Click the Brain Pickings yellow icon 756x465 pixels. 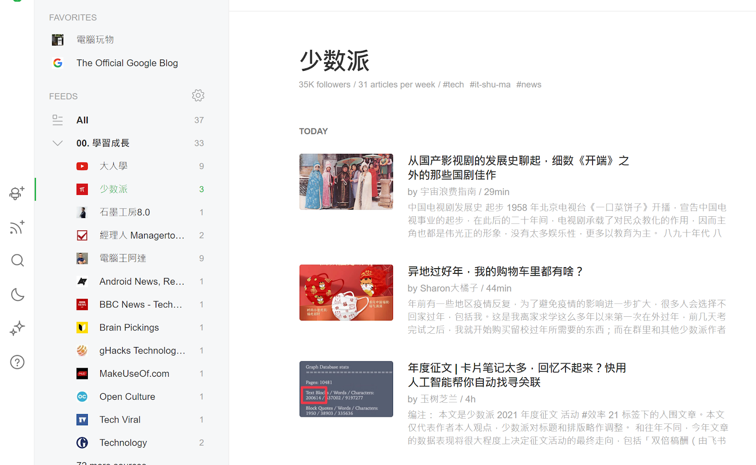(82, 328)
